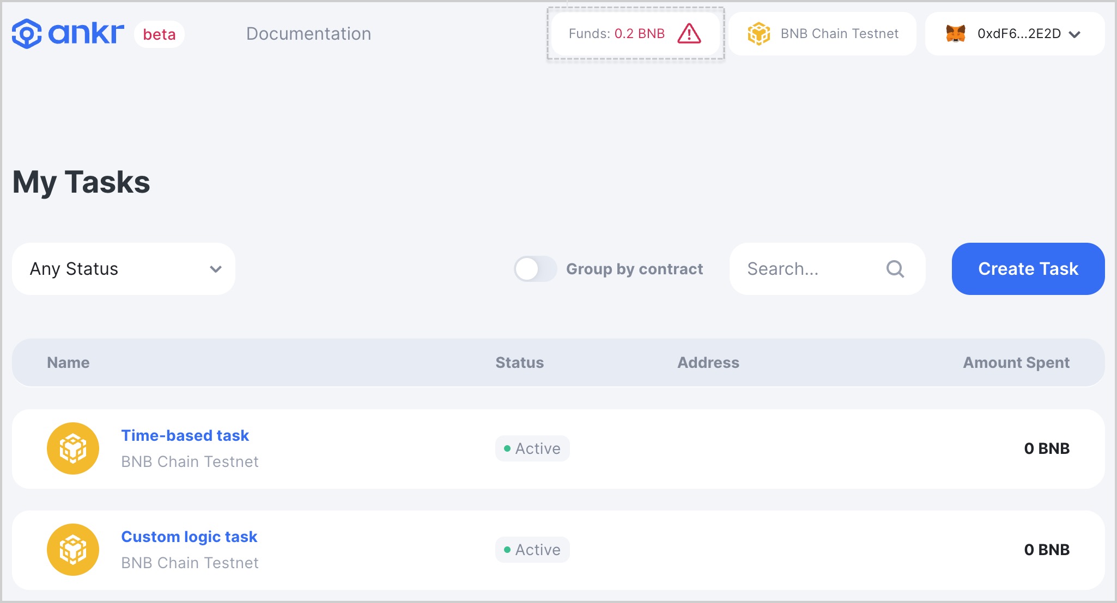Click the 0 BNB amount for Custom logic task
Viewport: 1117px width, 603px height.
coord(1047,550)
